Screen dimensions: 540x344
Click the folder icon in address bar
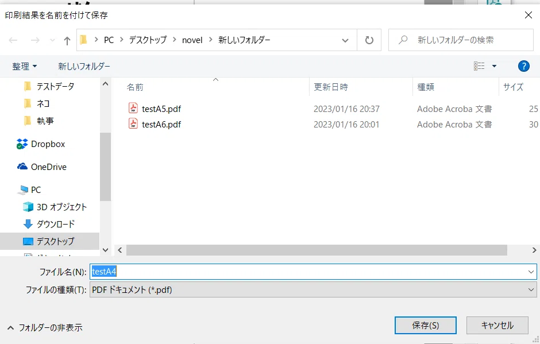point(83,40)
